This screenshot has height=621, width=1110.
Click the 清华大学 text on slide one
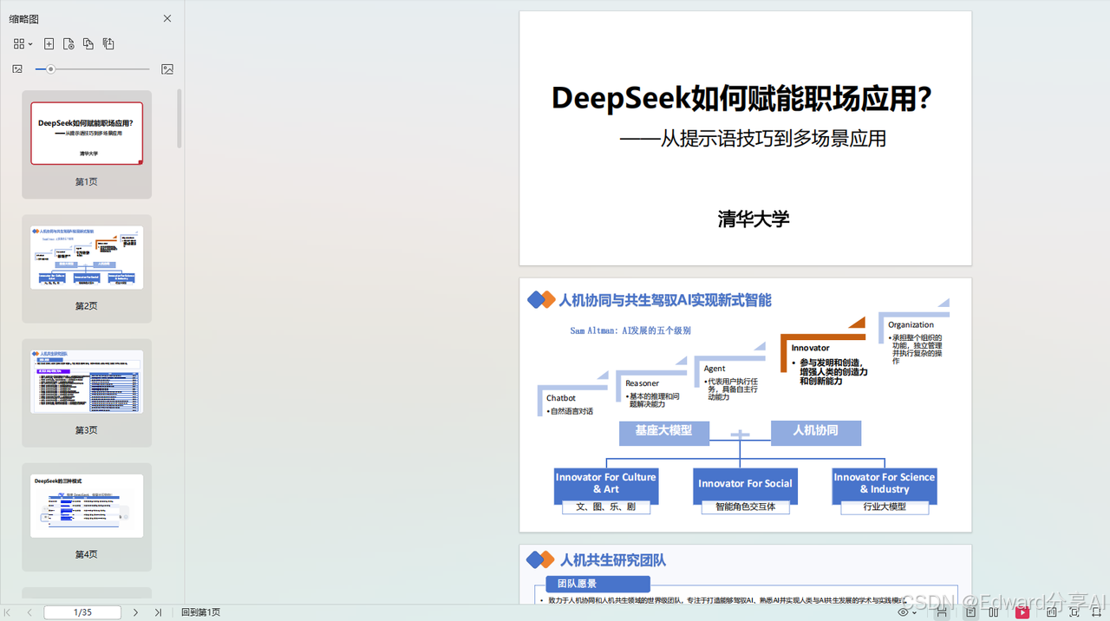tap(754, 219)
